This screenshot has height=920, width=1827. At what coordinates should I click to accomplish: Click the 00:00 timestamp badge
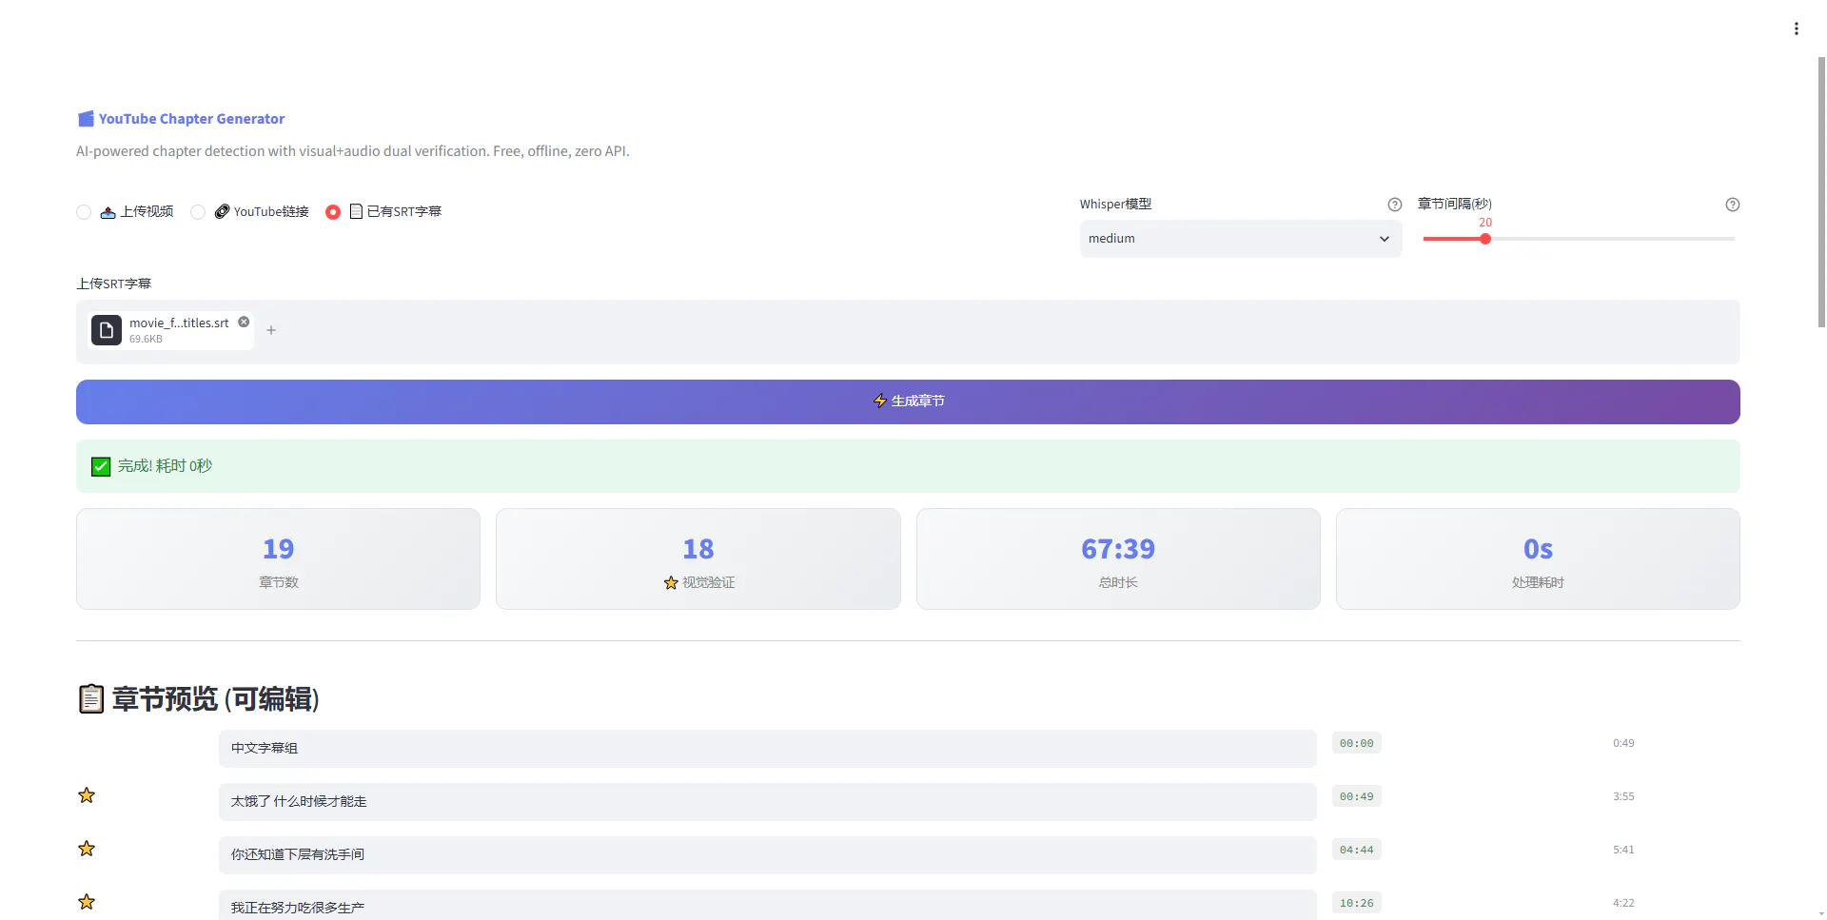pos(1357,743)
